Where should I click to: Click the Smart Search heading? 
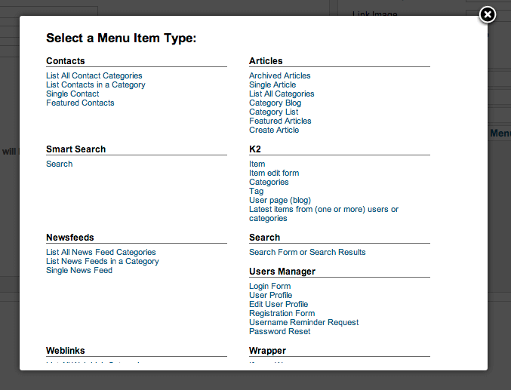76,149
